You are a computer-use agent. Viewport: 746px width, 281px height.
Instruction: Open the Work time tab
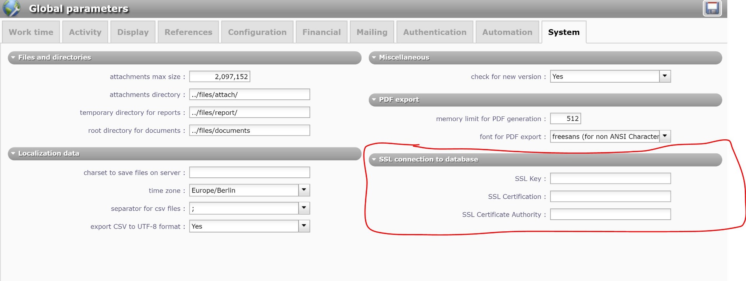point(31,32)
